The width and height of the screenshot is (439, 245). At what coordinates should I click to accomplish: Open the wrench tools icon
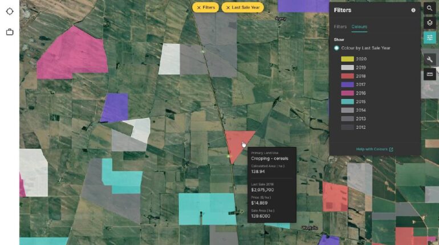[x=429, y=59]
